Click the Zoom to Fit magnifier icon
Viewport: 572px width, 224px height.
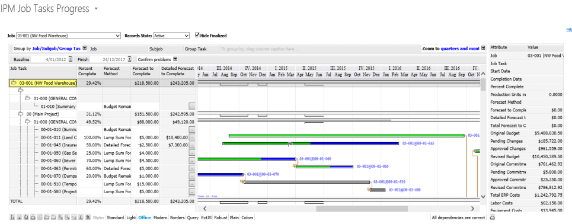pyautogui.click(x=74, y=217)
